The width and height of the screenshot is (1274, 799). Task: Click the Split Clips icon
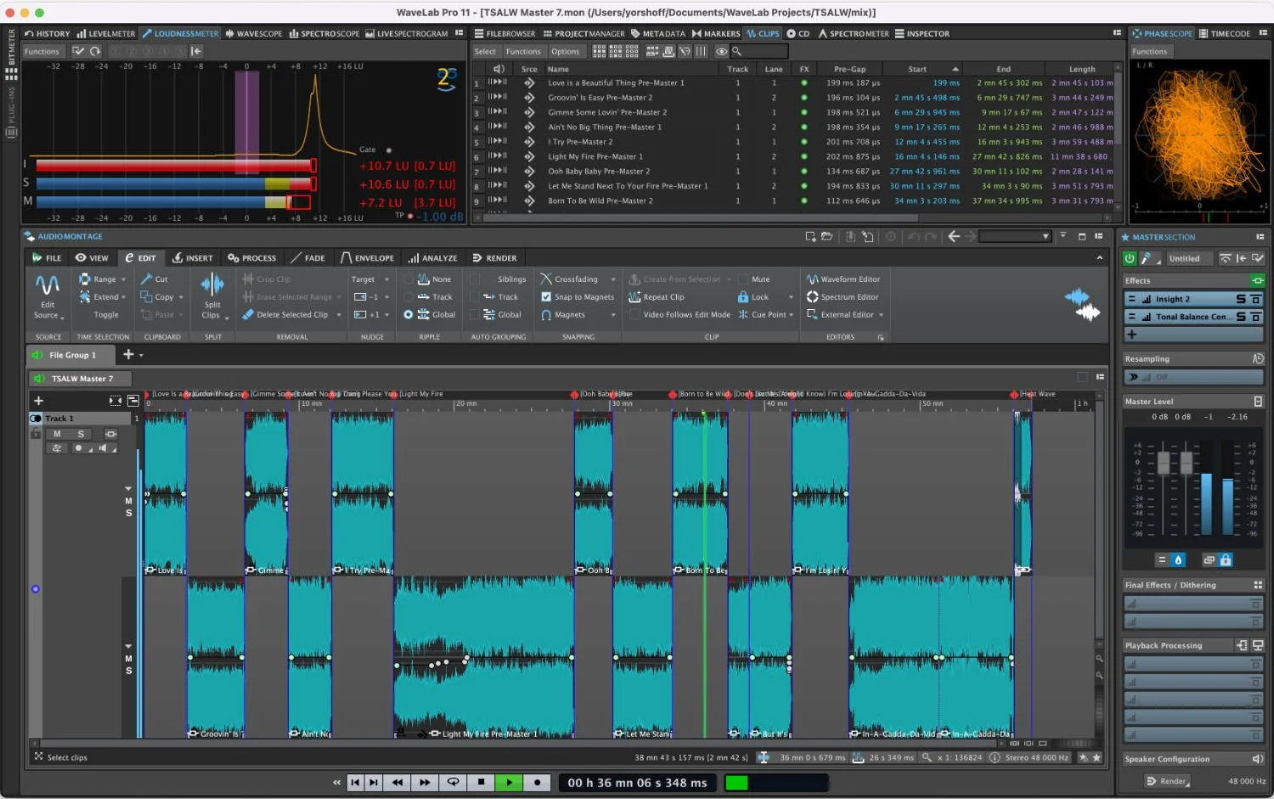pos(212,285)
